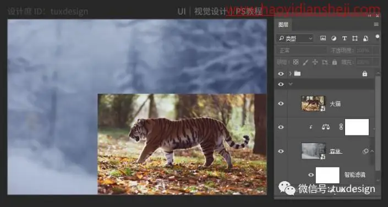Switch to the 图层 panel tab
Image resolution: width=388 pixels, height=207 pixels.
(283, 25)
